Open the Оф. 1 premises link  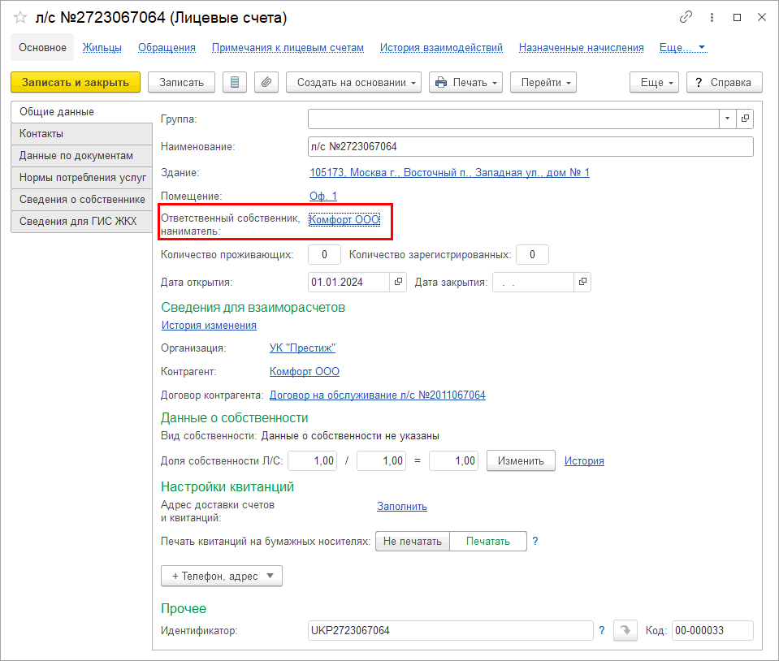(323, 196)
